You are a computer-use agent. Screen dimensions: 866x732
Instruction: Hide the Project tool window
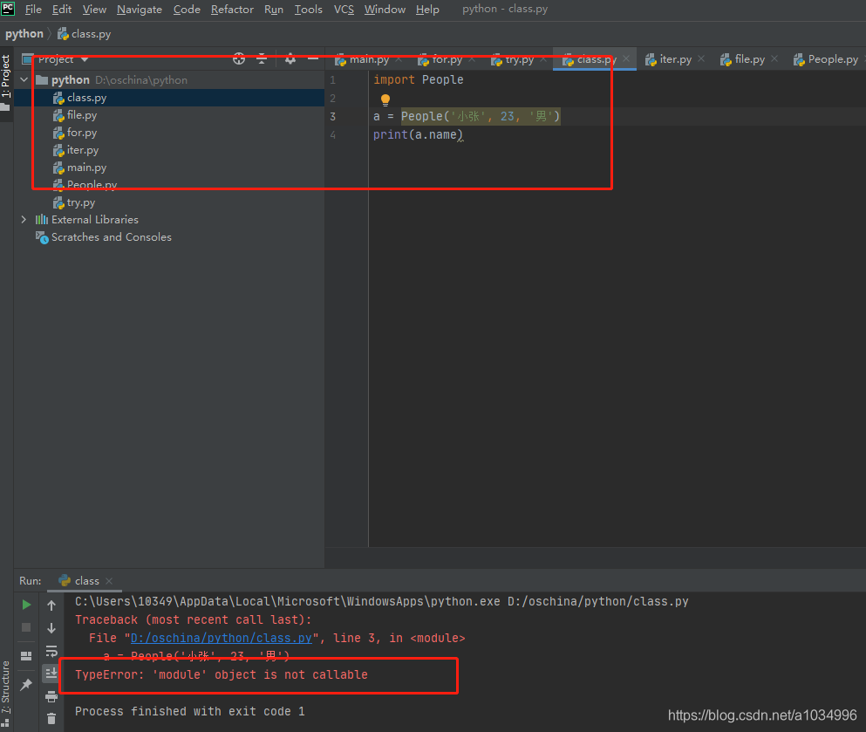tap(313, 59)
